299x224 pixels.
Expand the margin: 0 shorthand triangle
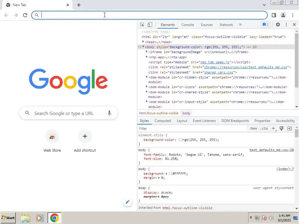click(x=159, y=178)
